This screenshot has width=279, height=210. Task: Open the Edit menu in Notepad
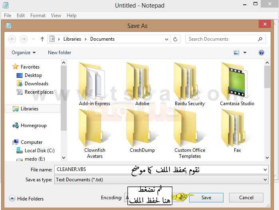pyautogui.click(x=21, y=16)
